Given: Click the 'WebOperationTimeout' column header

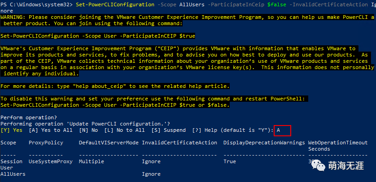Looking at the screenshot, I should 341,143.
